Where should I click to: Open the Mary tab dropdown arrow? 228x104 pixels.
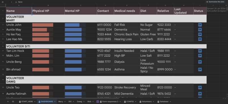point(65,102)
